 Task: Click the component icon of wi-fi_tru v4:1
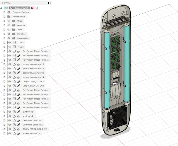click(x=14, y=116)
